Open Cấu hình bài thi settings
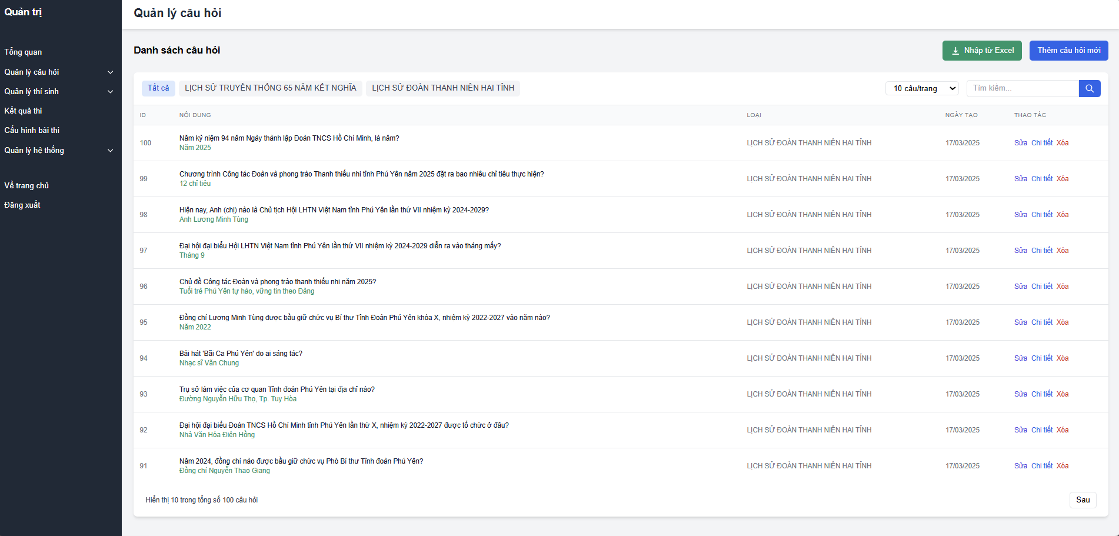This screenshot has height=536, width=1119. tap(32, 130)
